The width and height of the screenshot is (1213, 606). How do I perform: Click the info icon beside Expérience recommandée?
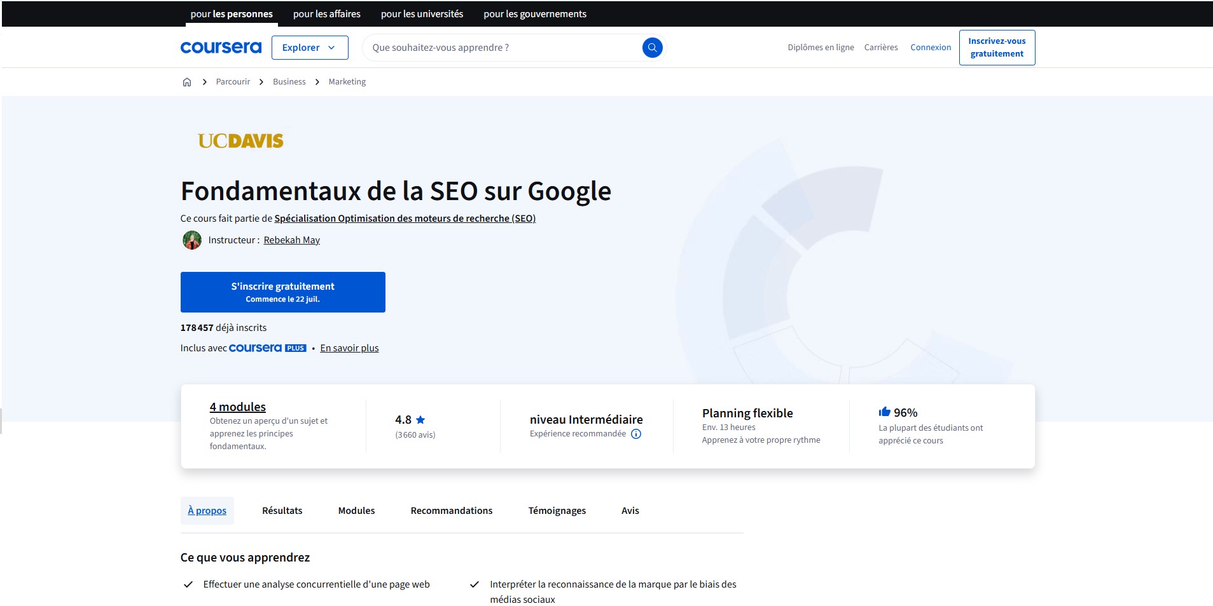(636, 434)
